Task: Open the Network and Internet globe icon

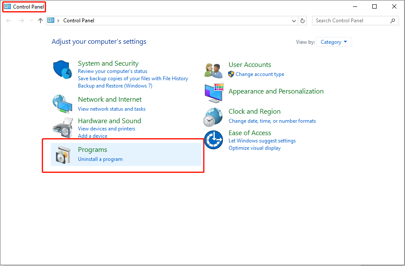Action: pyautogui.click(x=62, y=104)
